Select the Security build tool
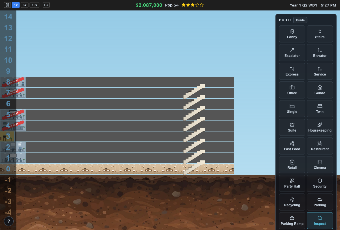340x230 pixels. (320, 183)
